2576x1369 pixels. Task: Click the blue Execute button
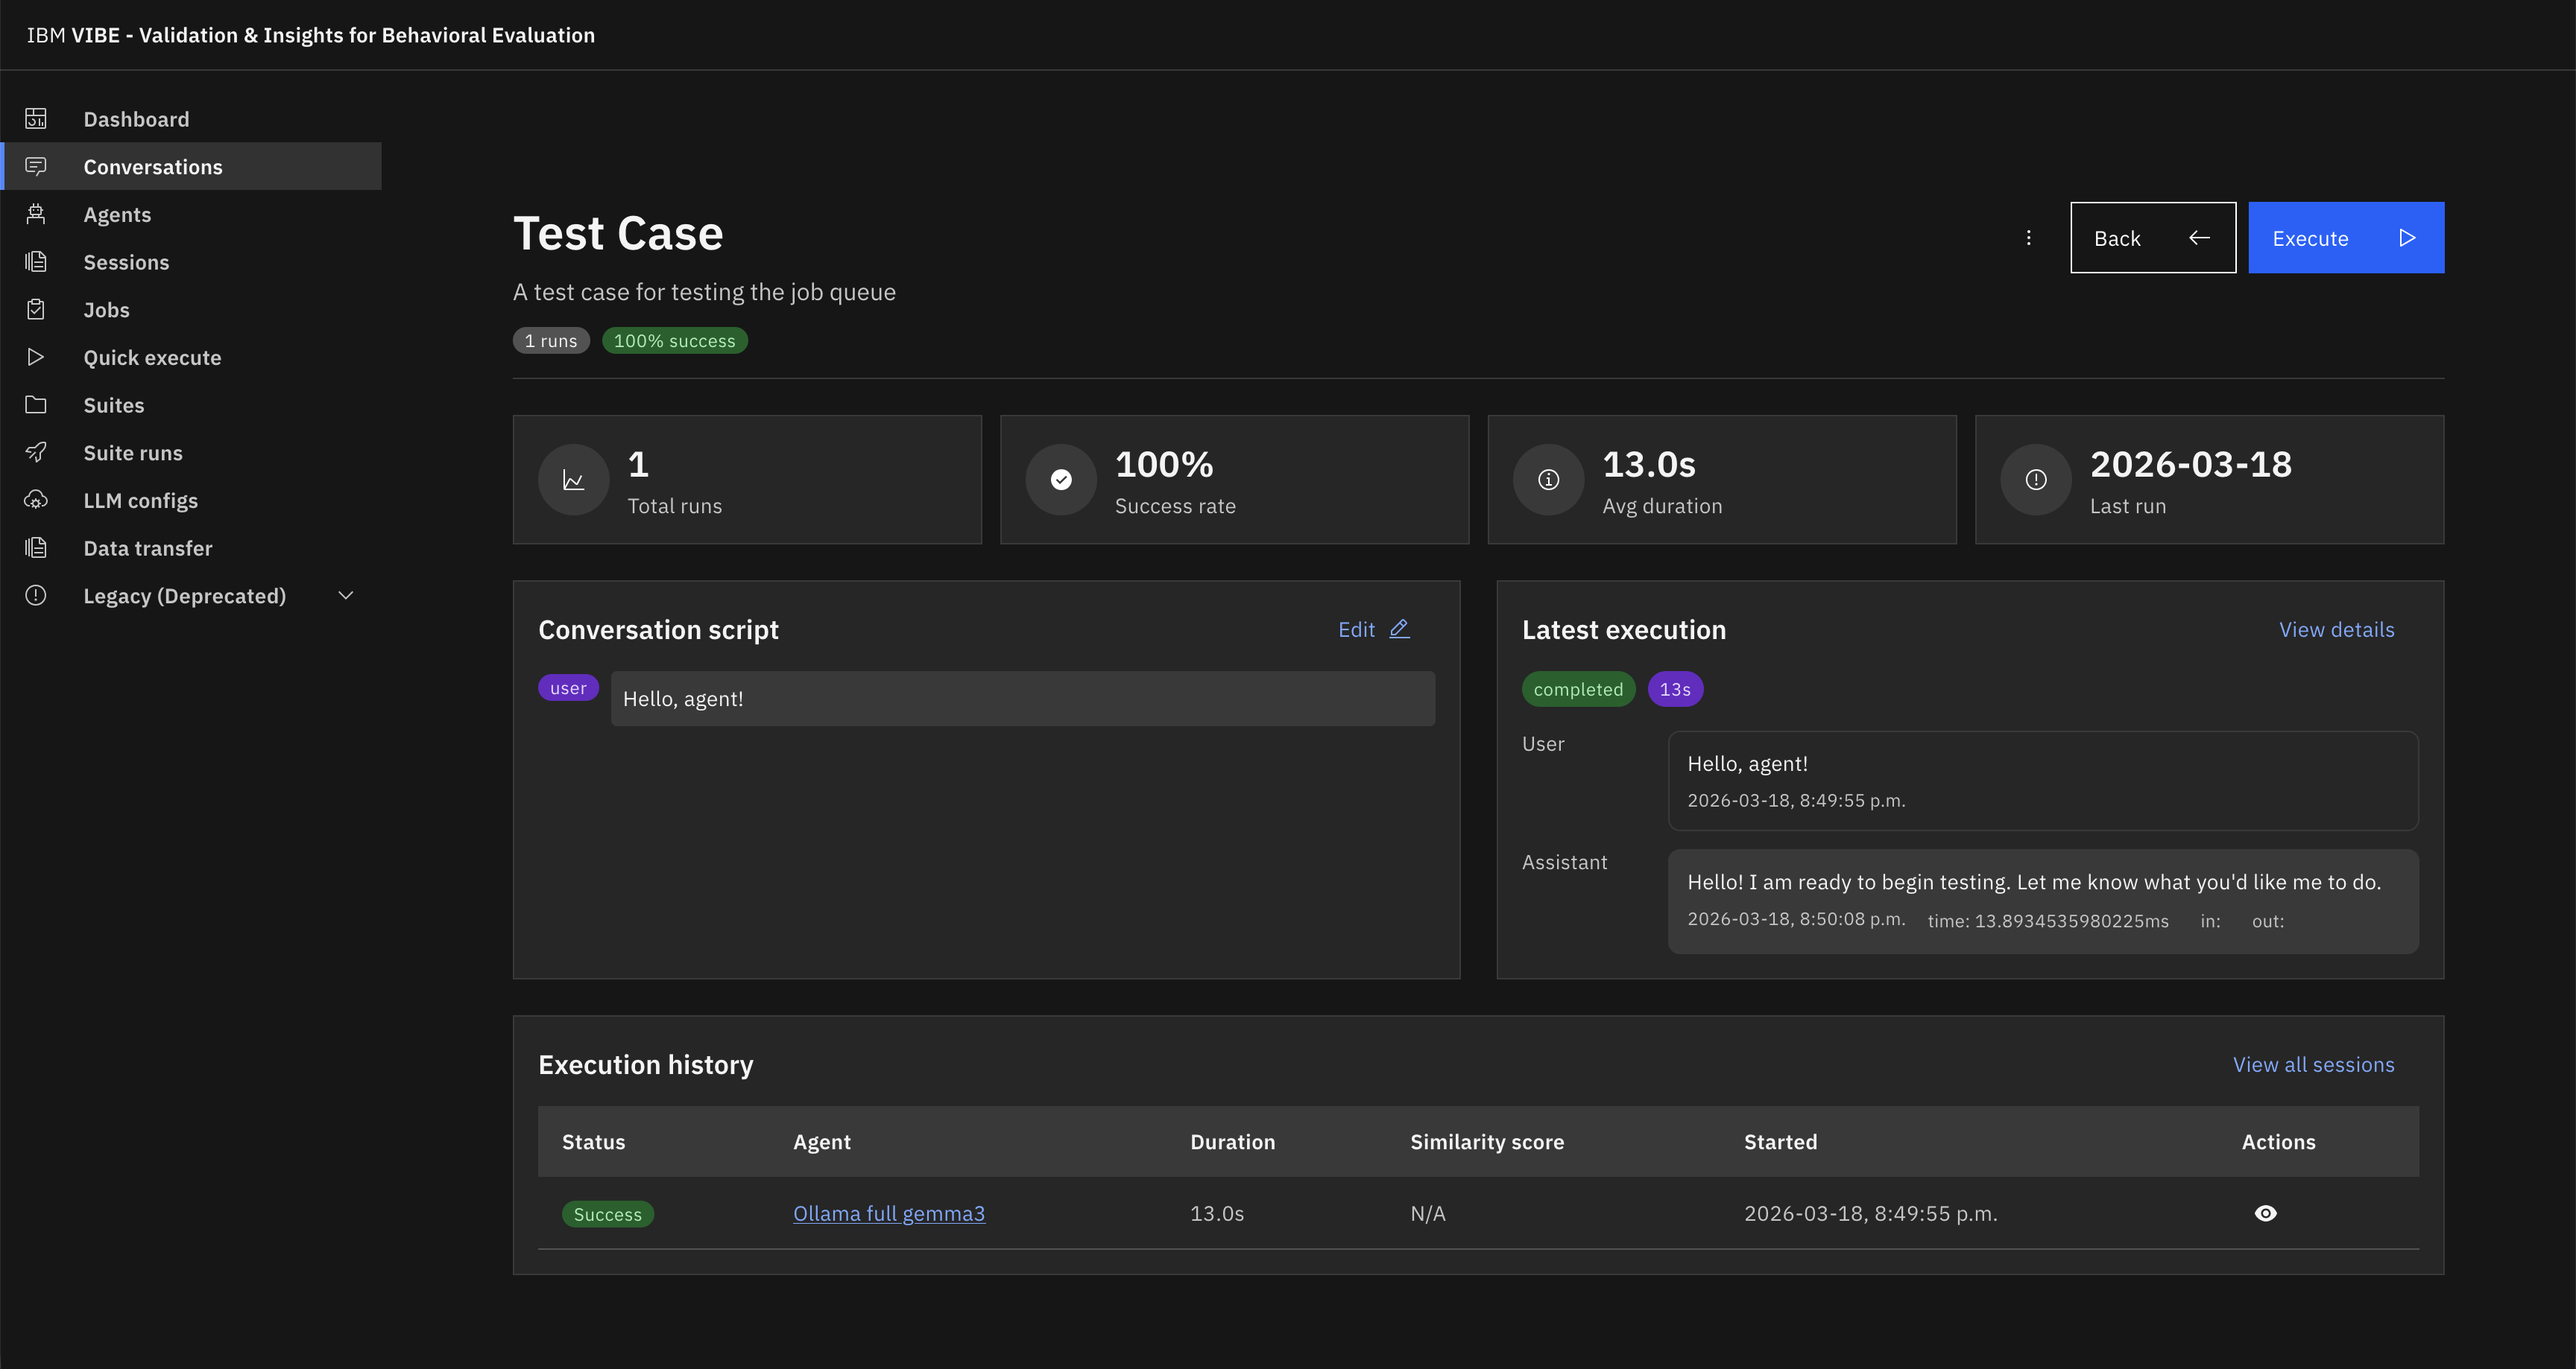pyautogui.click(x=2346, y=238)
